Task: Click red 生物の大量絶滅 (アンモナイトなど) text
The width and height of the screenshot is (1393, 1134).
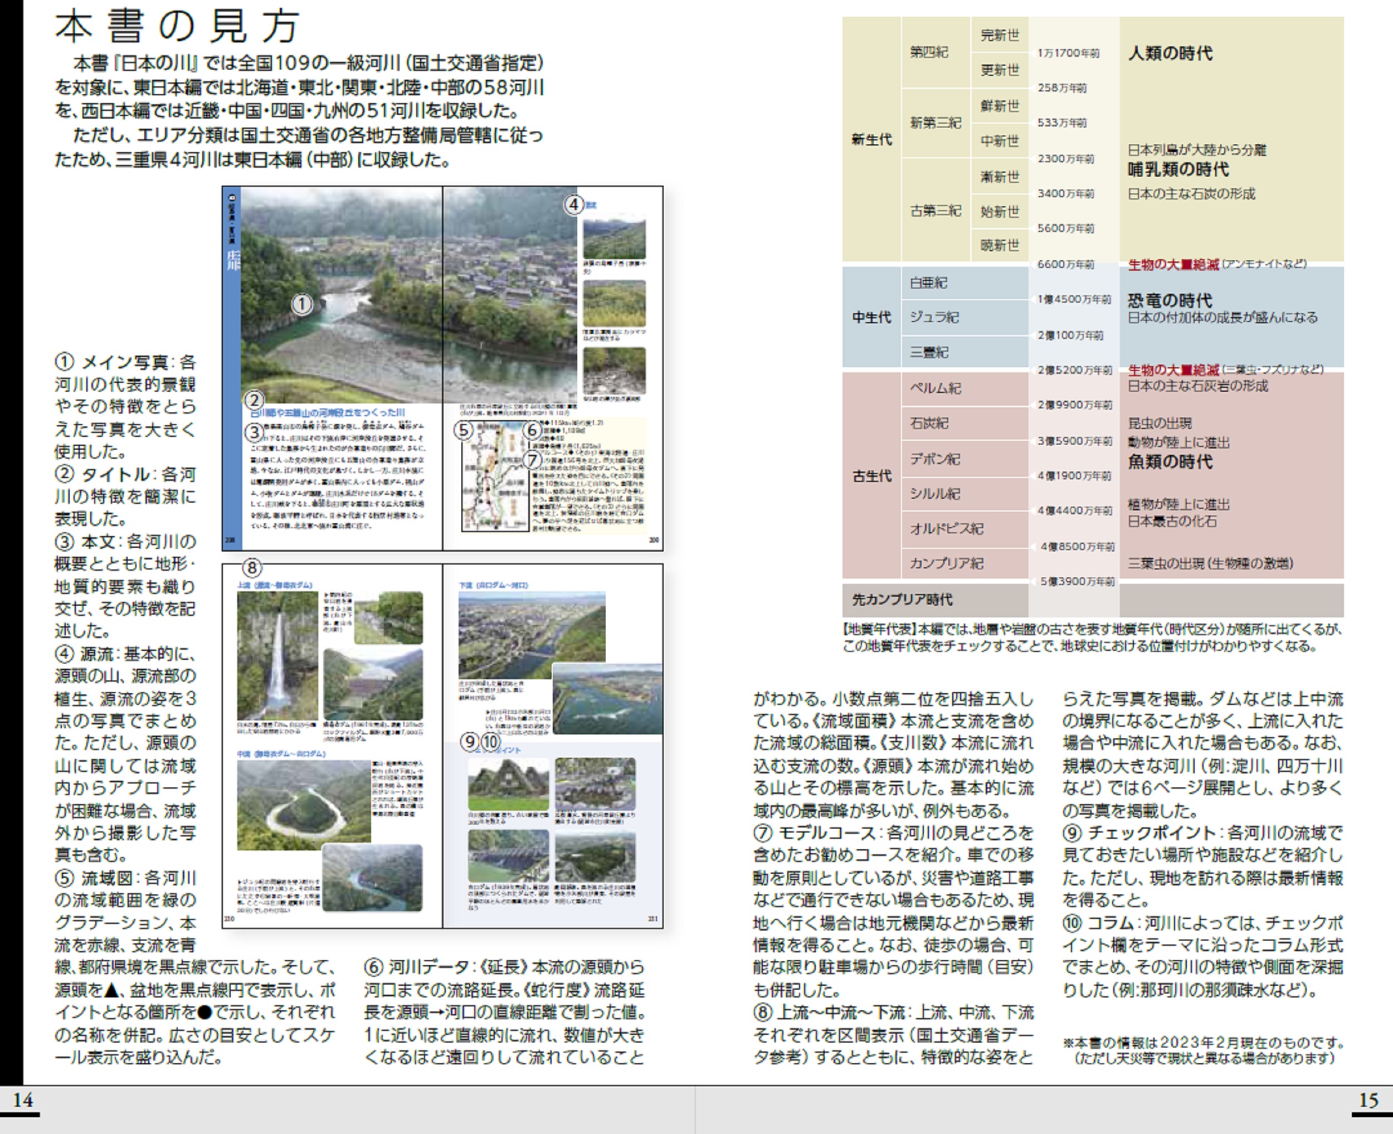Action: coord(1217,264)
